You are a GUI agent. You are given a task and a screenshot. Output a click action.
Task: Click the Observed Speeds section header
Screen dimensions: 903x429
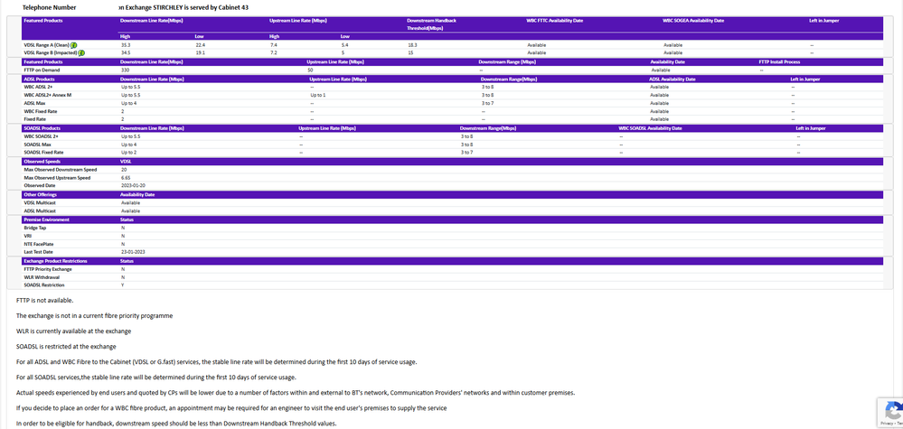point(41,161)
